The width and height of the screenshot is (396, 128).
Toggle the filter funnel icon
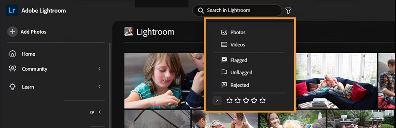click(288, 11)
